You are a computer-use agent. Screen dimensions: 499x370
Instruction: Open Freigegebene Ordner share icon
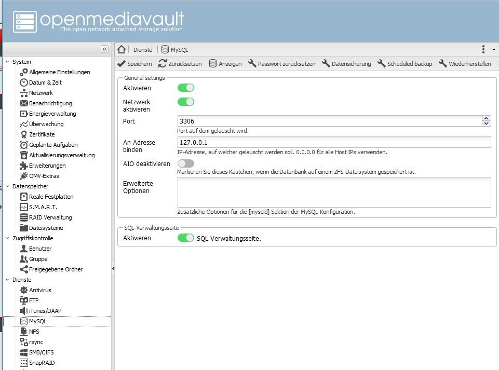click(x=24, y=269)
